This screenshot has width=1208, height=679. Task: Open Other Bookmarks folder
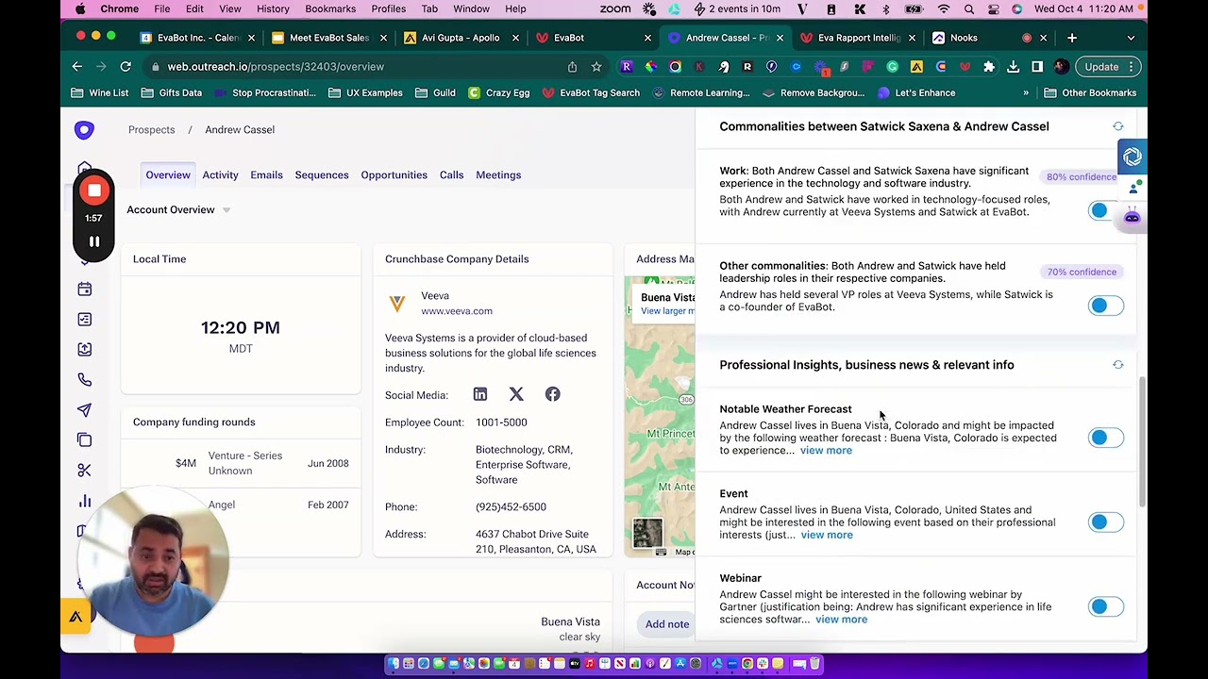coord(1090,93)
